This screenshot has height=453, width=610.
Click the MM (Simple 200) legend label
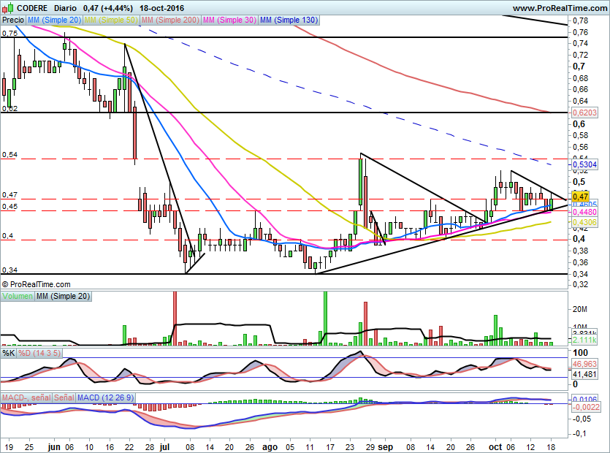(169, 20)
